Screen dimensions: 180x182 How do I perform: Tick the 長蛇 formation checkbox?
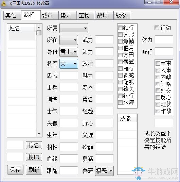tap(120, 76)
